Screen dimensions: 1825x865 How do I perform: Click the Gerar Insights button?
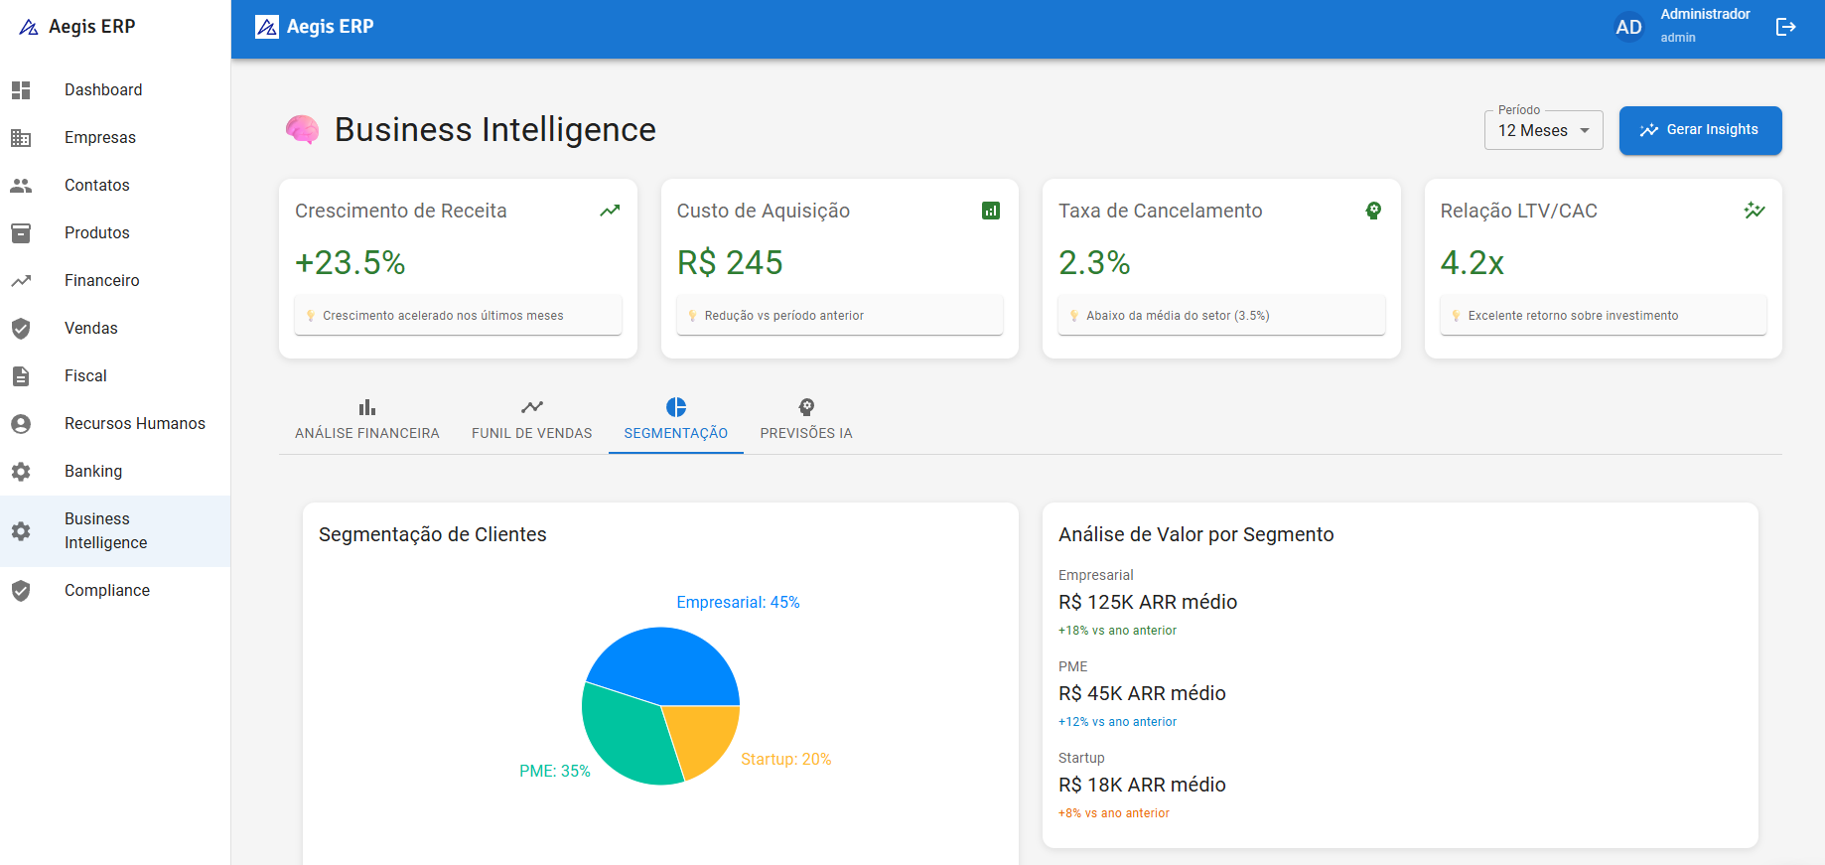[x=1700, y=130]
